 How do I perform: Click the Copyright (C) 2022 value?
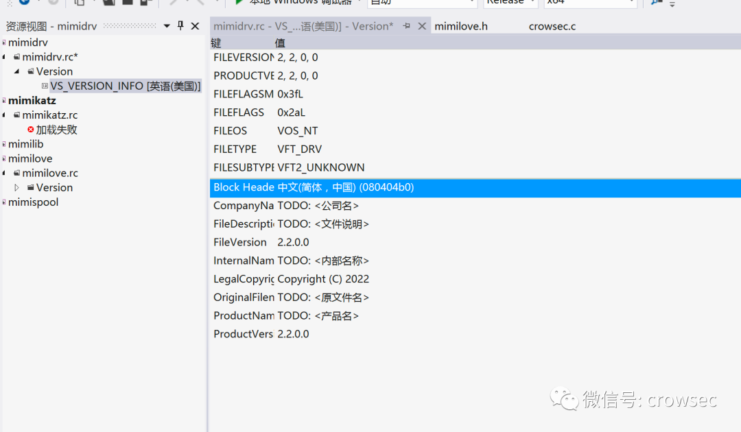coord(323,280)
